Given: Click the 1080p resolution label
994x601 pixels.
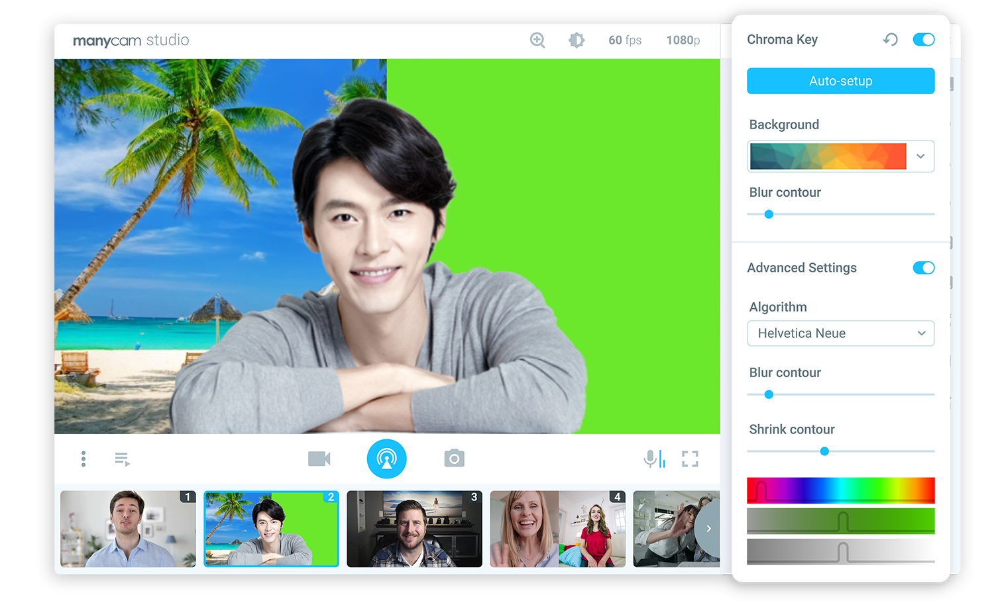Looking at the screenshot, I should click(x=683, y=40).
